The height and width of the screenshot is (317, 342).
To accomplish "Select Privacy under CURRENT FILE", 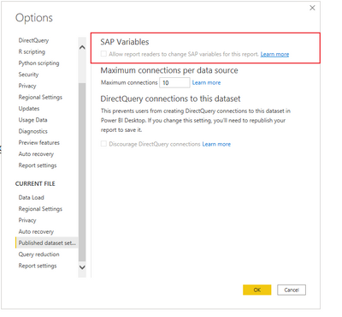I will (27, 220).
